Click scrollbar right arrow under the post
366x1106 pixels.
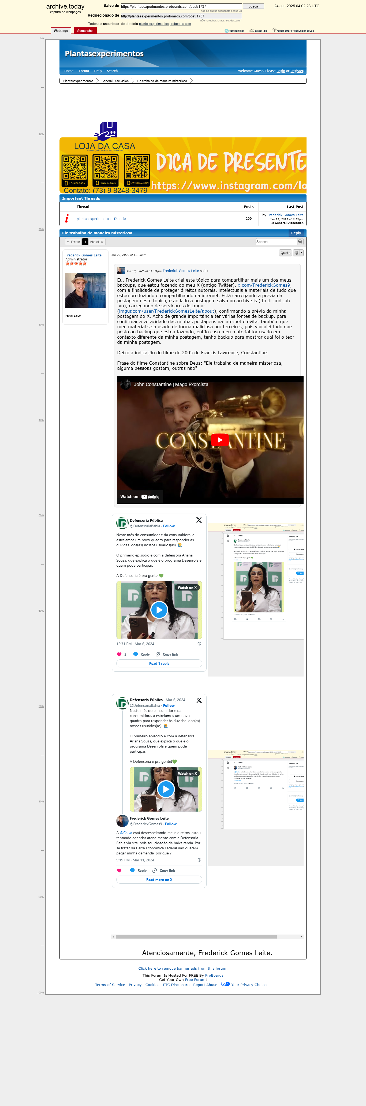point(301,937)
